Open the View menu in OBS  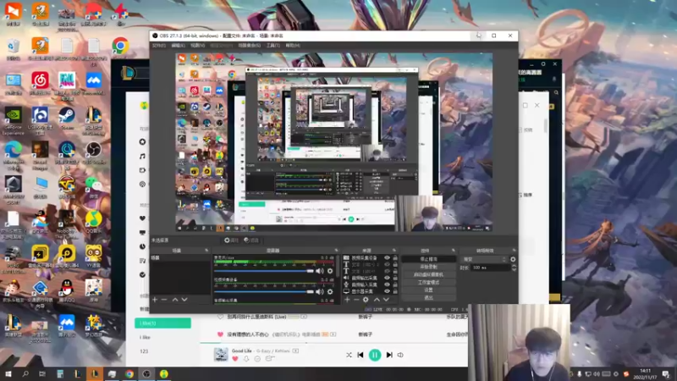(198, 46)
